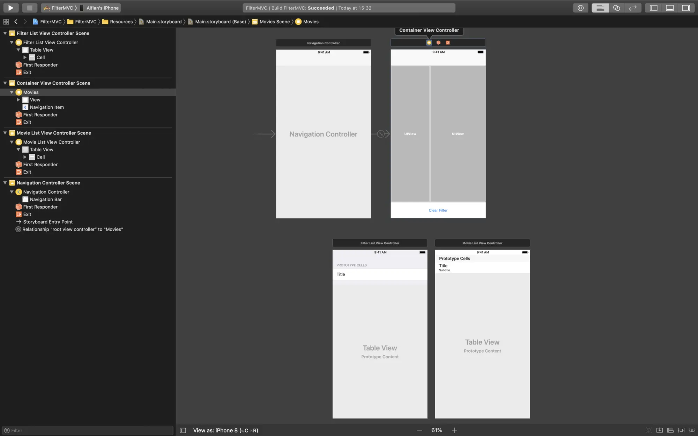This screenshot has width=698, height=436.
Task: Open the Align constraints popover
Action: pos(670,430)
